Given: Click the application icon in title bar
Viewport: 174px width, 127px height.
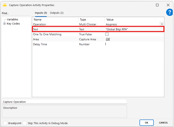Looking at the screenshot, I should tap(5, 5).
